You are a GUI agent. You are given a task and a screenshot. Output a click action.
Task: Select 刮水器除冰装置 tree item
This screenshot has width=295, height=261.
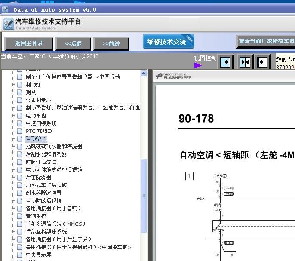point(43,193)
